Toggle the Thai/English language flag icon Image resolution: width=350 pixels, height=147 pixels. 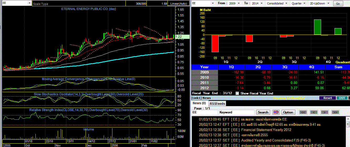coord(276,112)
